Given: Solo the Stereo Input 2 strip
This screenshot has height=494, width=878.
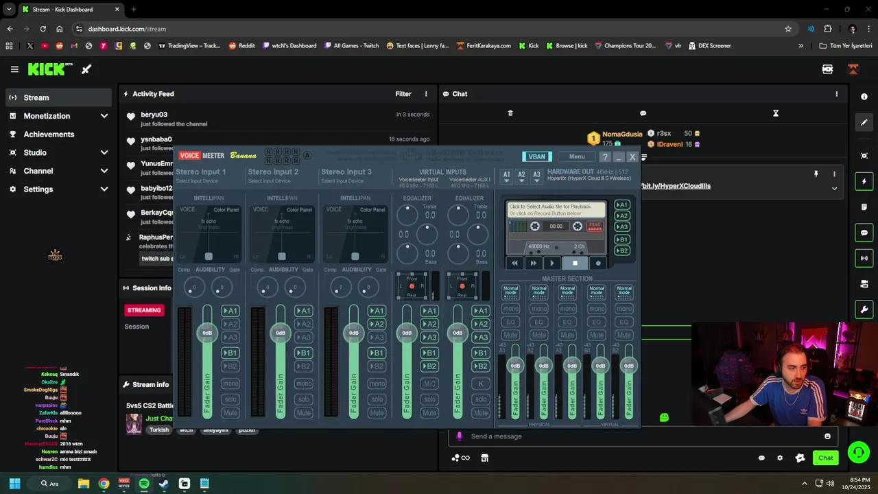Looking at the screenshot, I should tap(303, 399).
